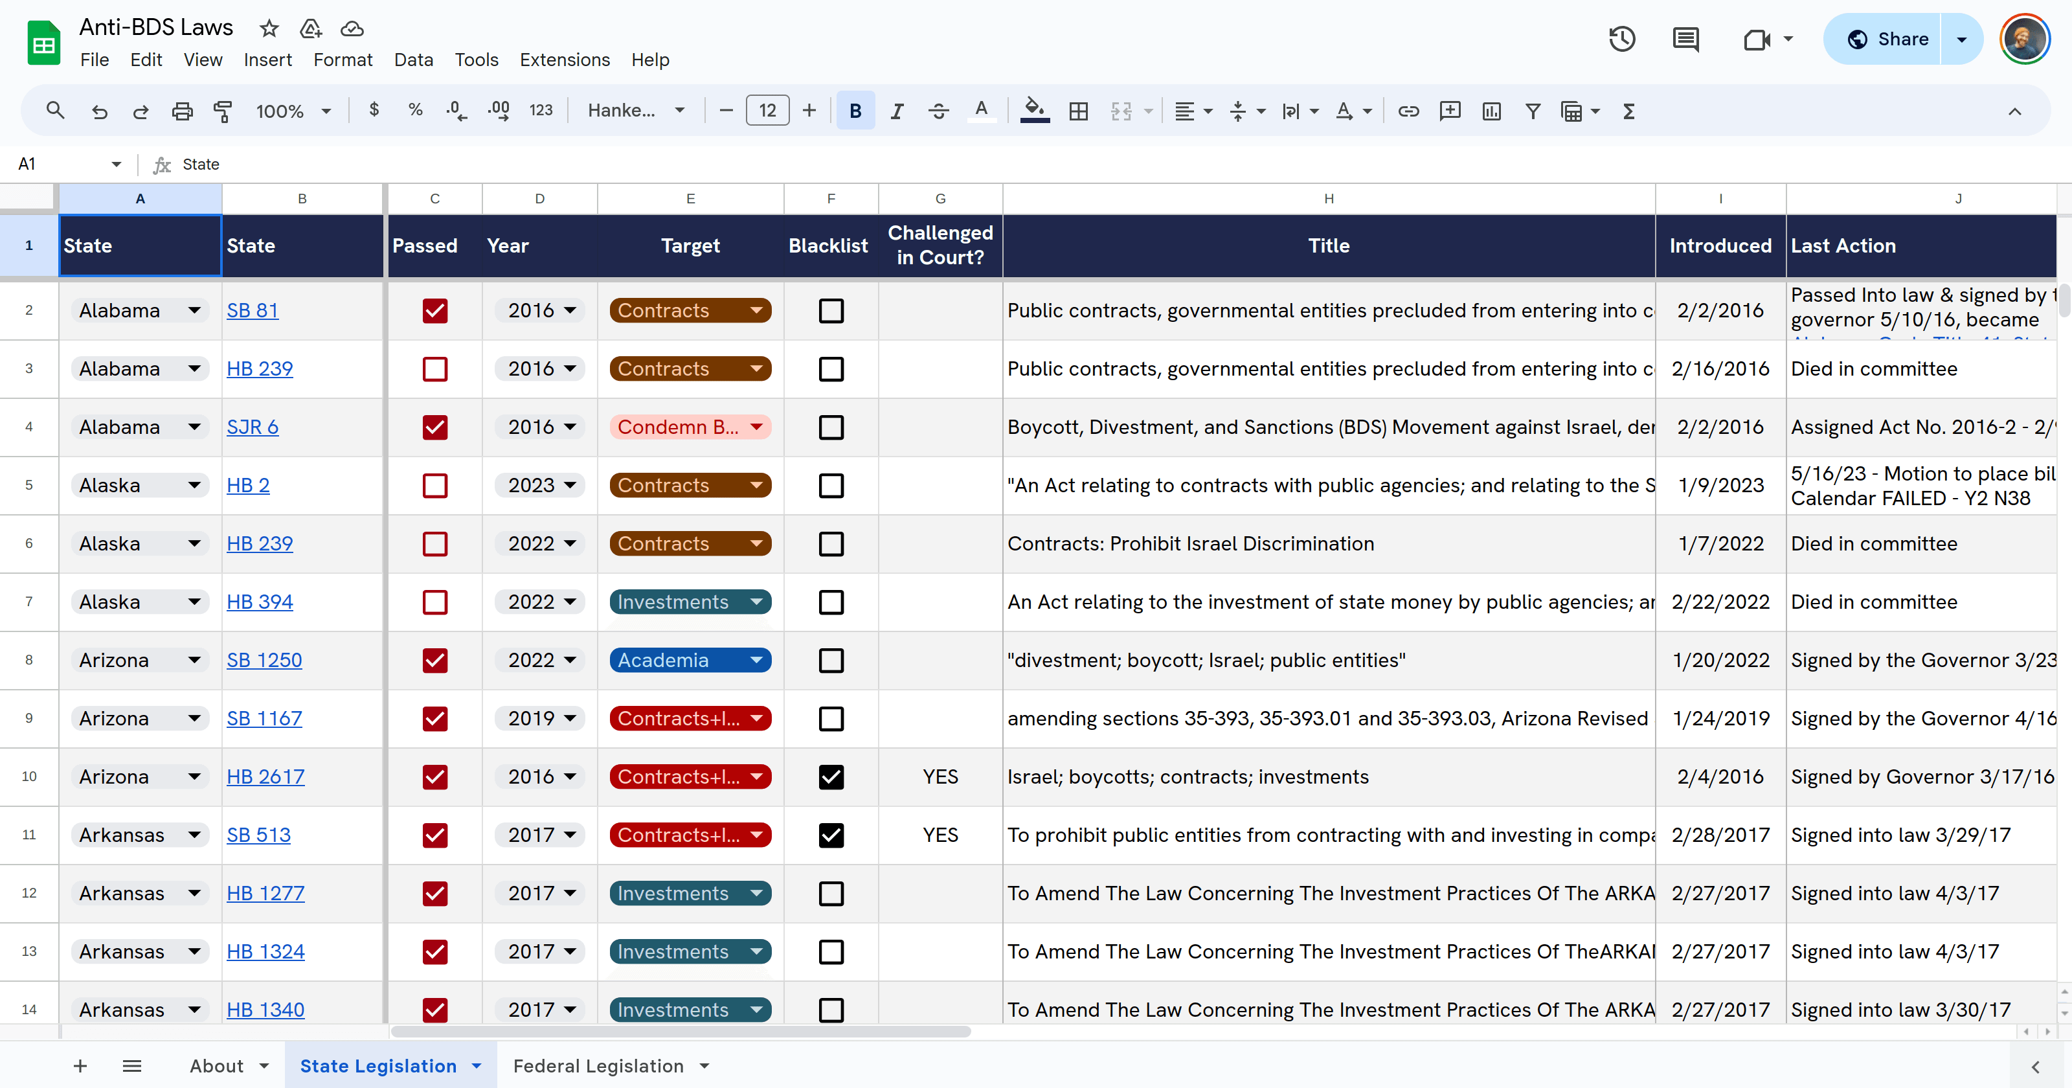Open borders options
The image size is (2072, 1088).
(x=1079, y=111)
